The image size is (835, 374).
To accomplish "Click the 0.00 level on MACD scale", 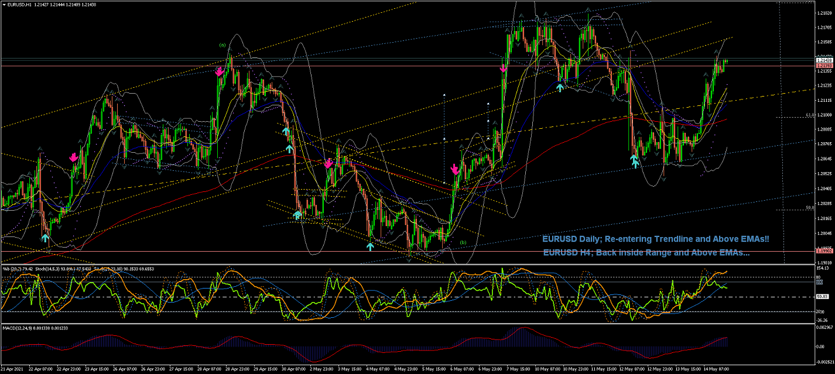I will click(x=821, y=346).
